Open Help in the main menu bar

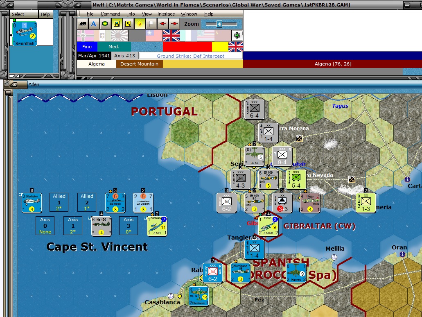coord(209,14)
